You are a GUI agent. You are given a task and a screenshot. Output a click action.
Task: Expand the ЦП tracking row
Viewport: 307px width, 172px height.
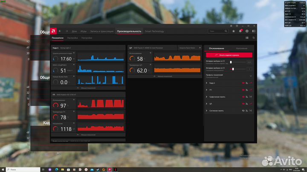206,104
